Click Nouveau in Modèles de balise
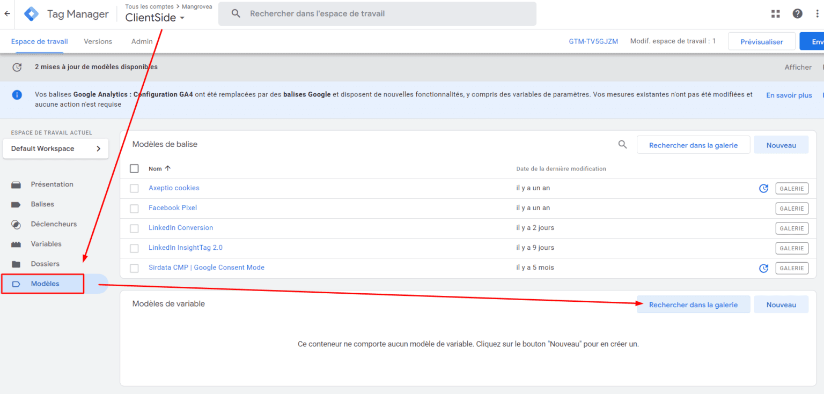 click(781, 145)
